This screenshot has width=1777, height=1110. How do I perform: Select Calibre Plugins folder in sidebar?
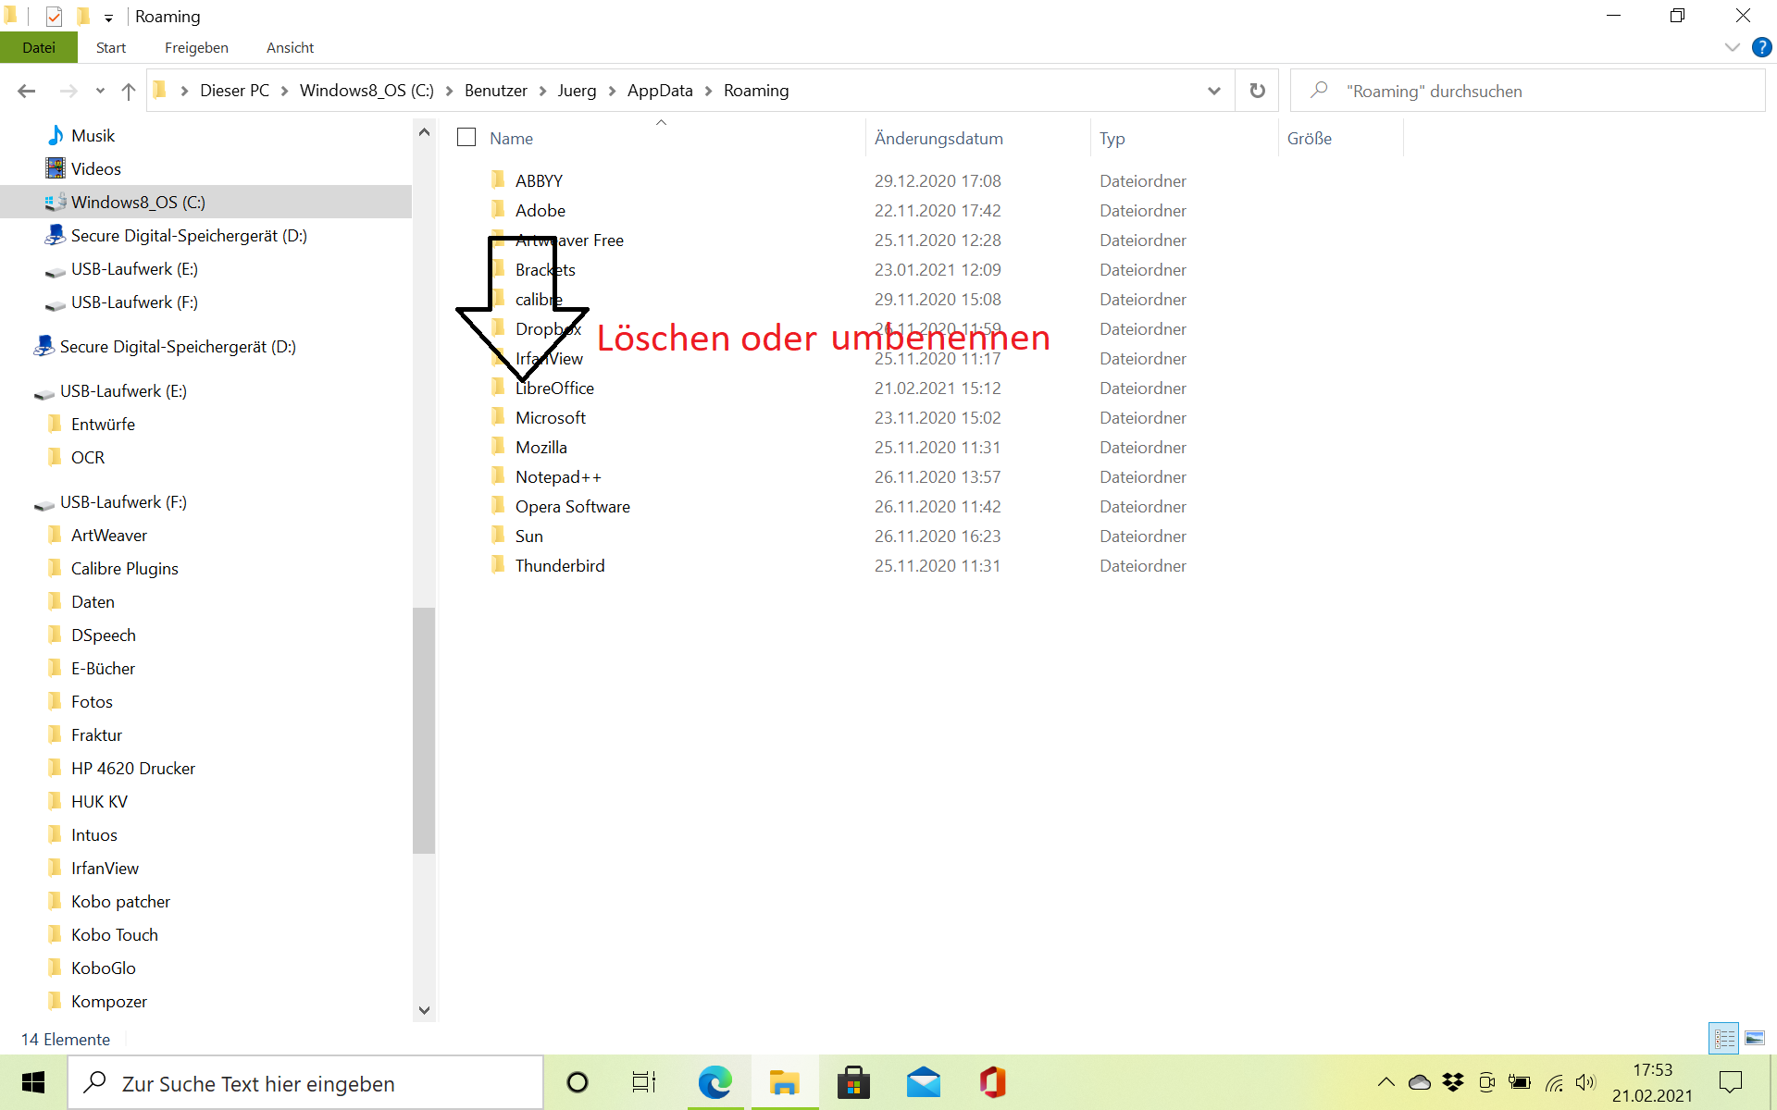pos(125,568)
